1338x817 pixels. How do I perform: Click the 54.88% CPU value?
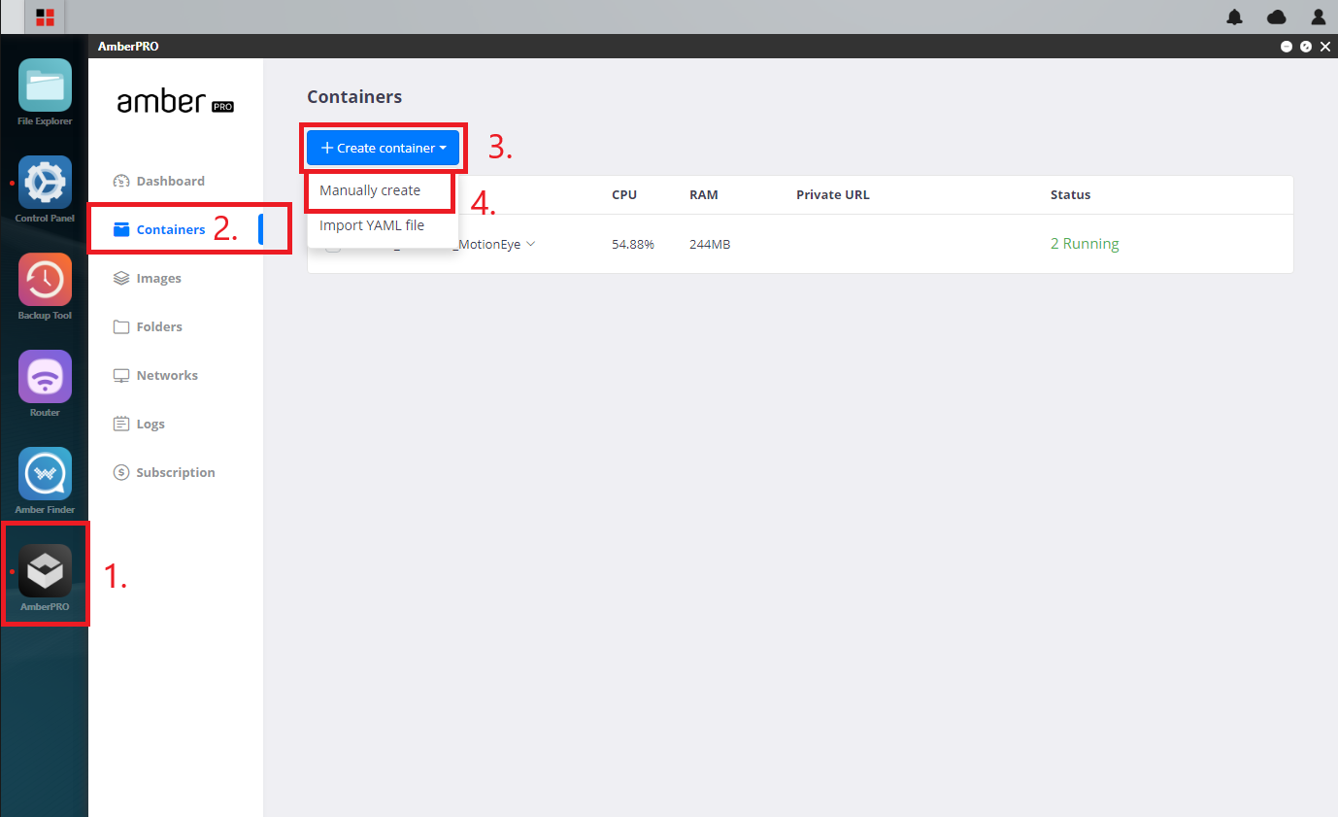tap(633, 245)
